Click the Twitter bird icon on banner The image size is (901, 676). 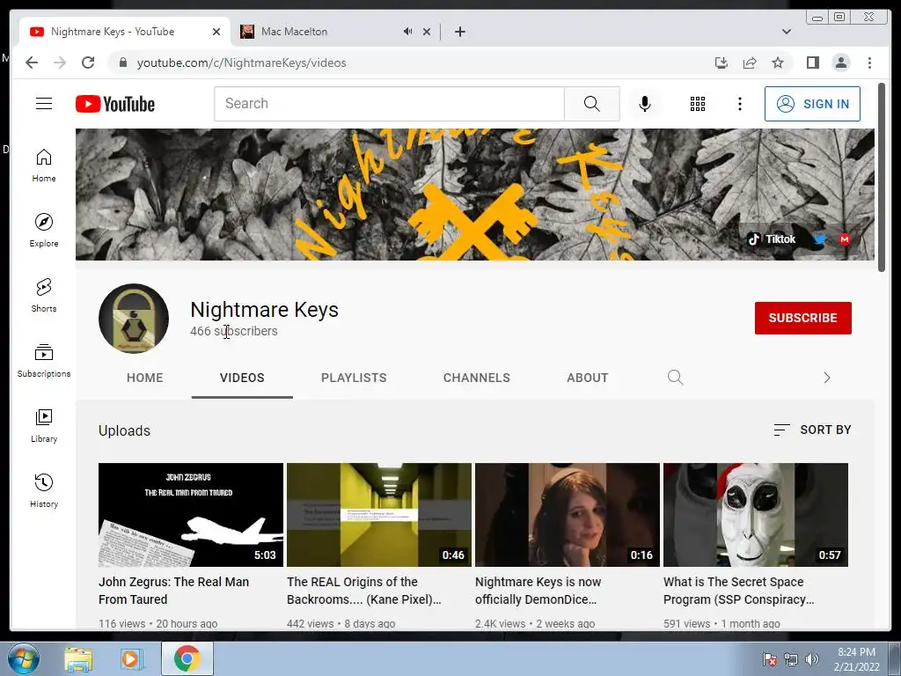point(819,239)
